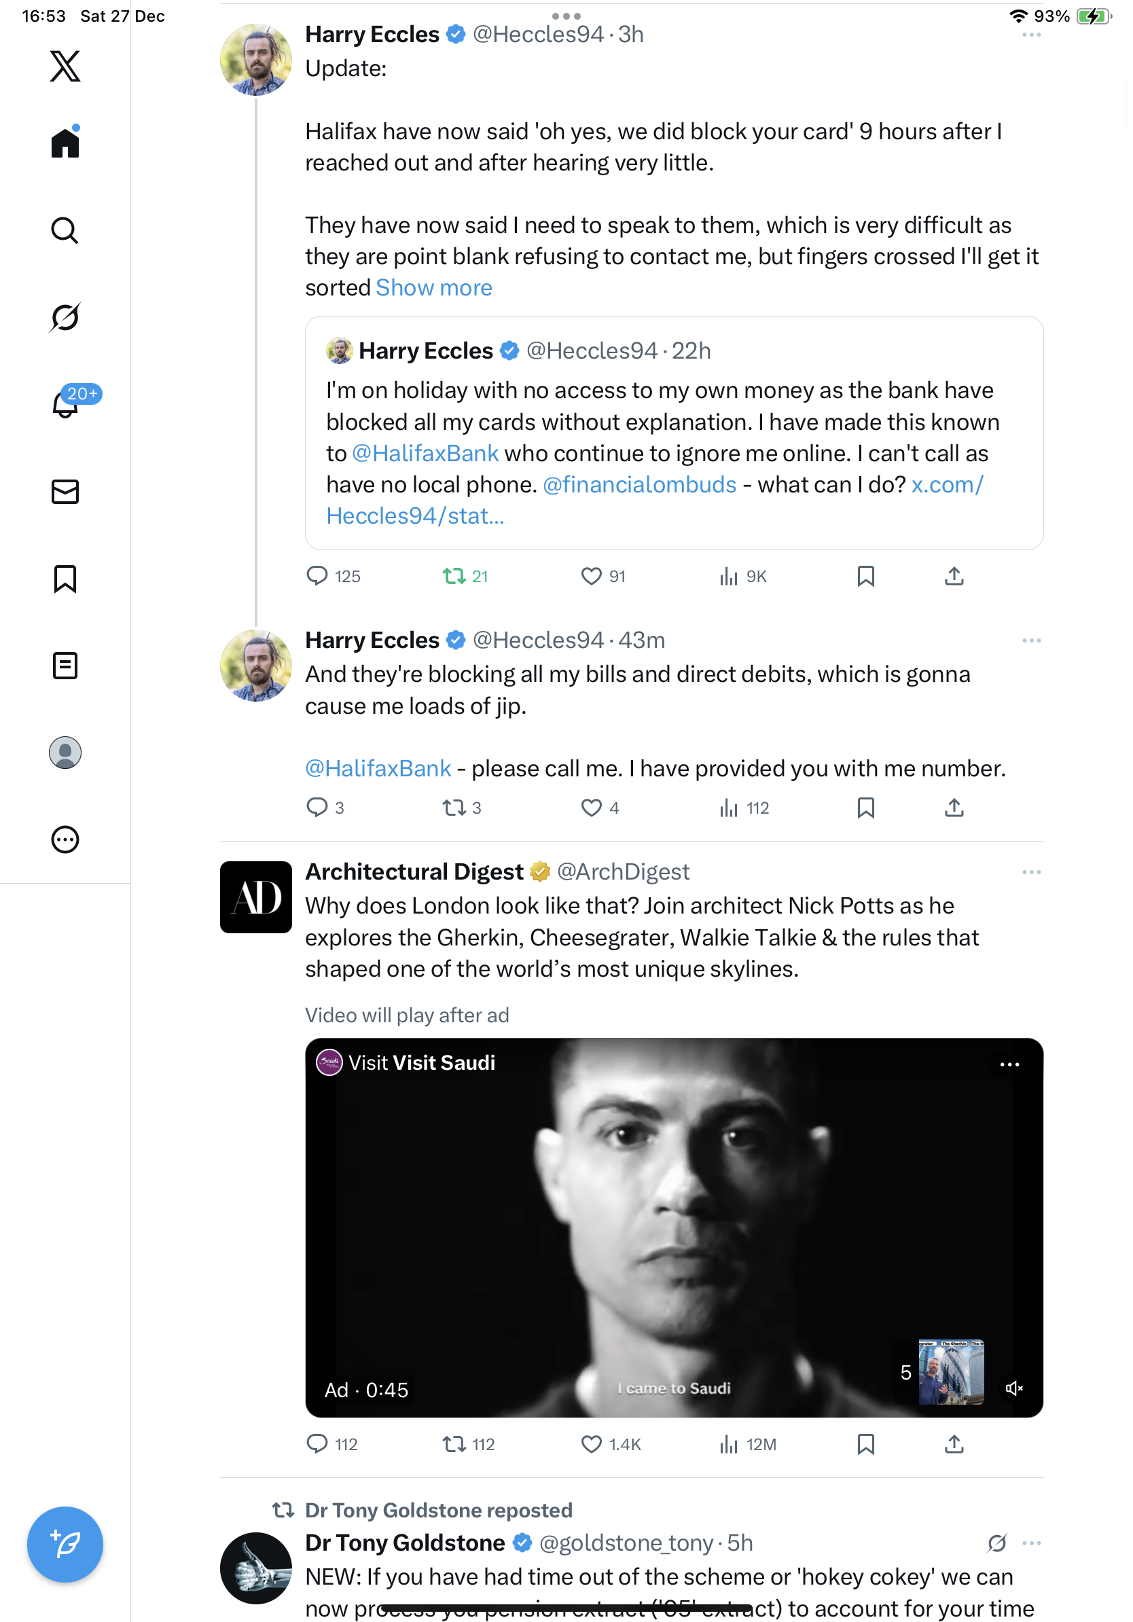The width and height of the screenshot is (1133, 1622).
Task: Open the Notifications bell
Action: pos(65,404)
